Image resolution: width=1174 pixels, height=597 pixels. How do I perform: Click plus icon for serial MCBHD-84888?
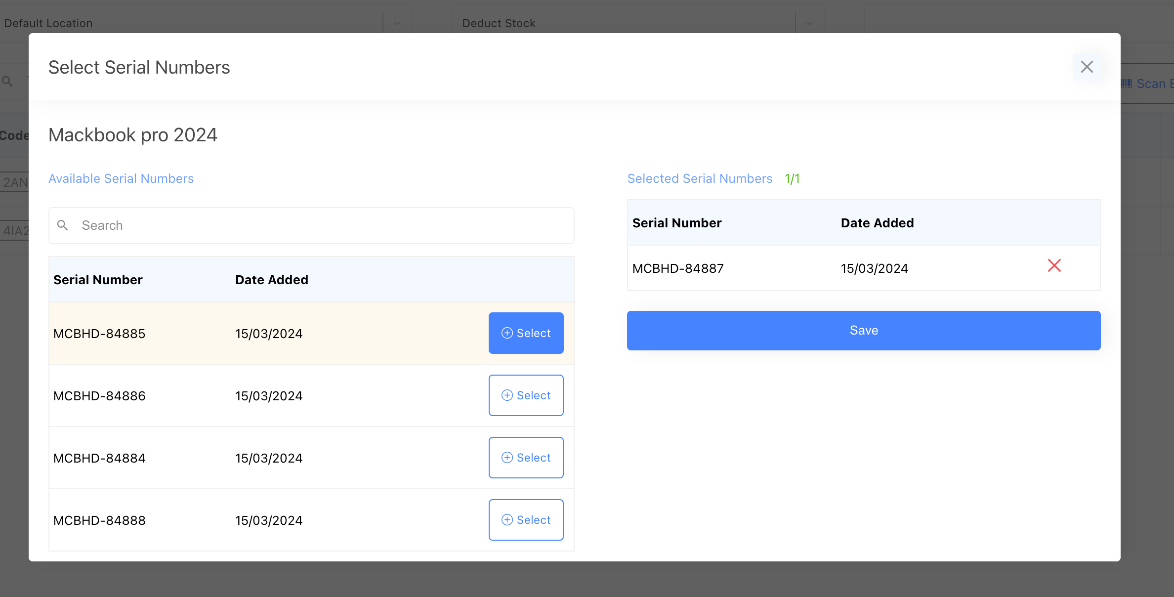507,520
